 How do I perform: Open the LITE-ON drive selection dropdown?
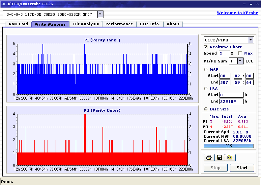coord(101,14)
